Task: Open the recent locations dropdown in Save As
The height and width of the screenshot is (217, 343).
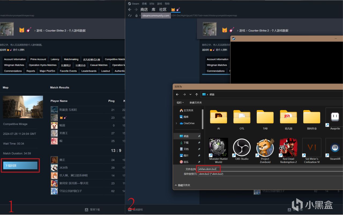Action: point(191,95)
